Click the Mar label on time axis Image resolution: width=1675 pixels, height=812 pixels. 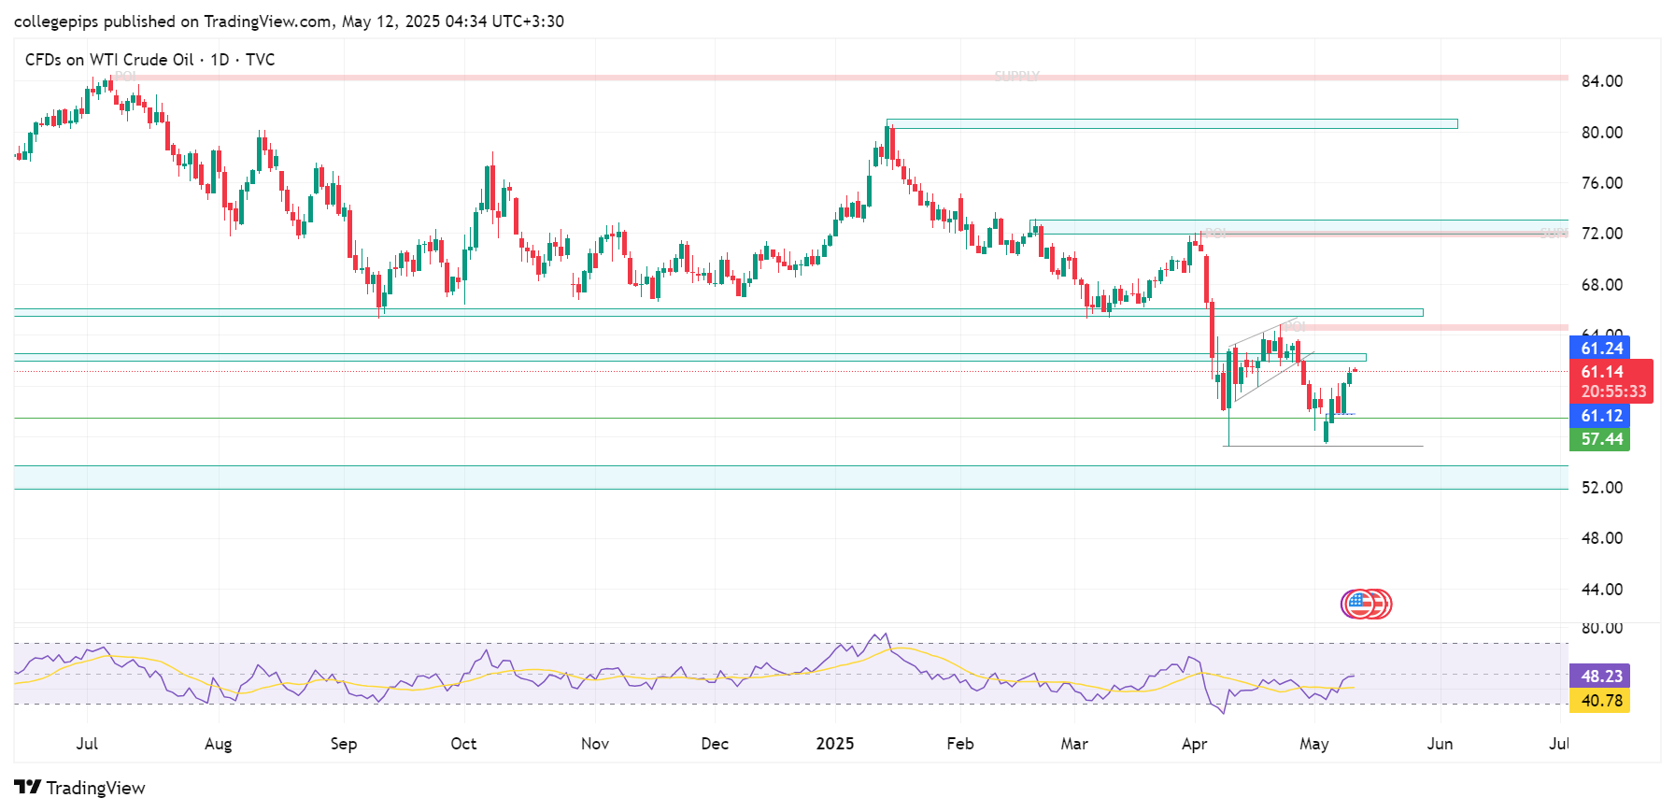(x=1074, y=744)
